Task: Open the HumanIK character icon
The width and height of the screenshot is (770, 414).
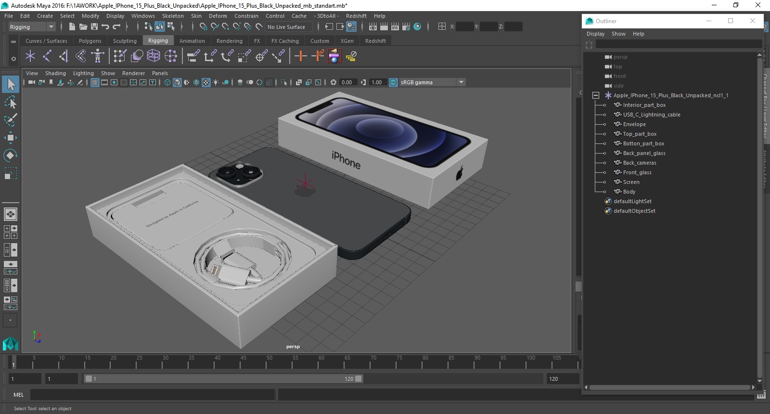Action: click(x=98, y=56)
